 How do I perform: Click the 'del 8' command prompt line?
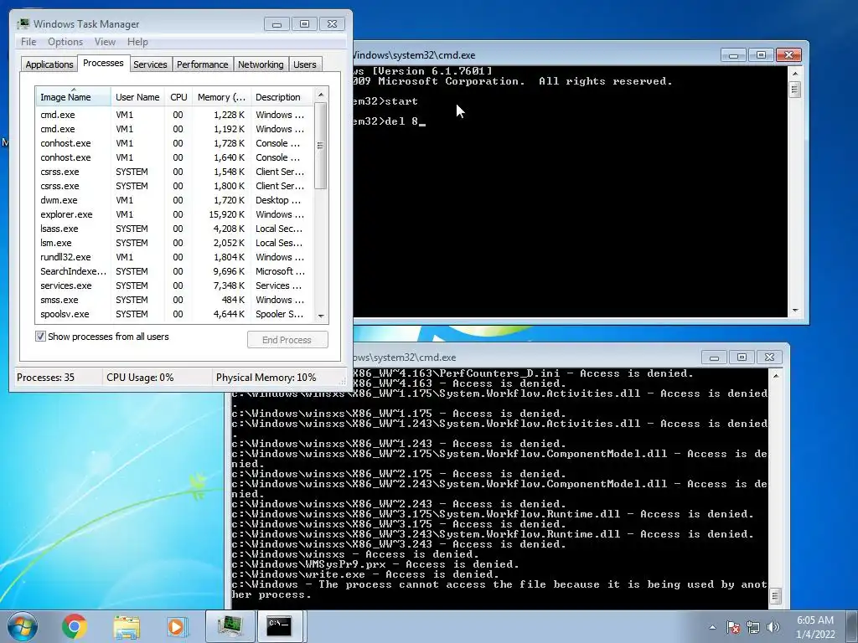(x=389, y=121)
